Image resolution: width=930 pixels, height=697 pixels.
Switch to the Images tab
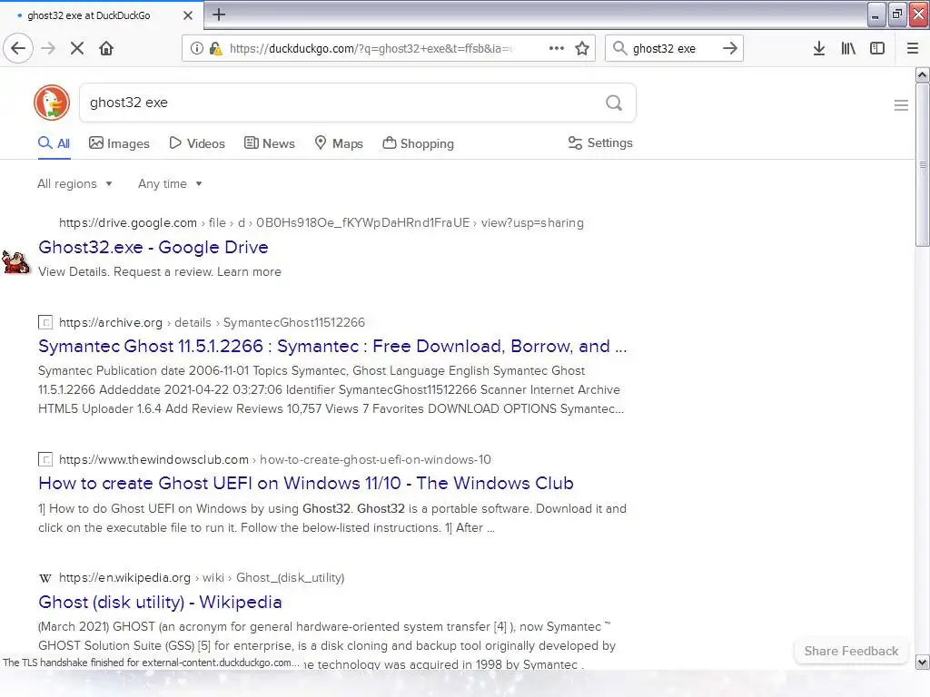click(119, 143)
